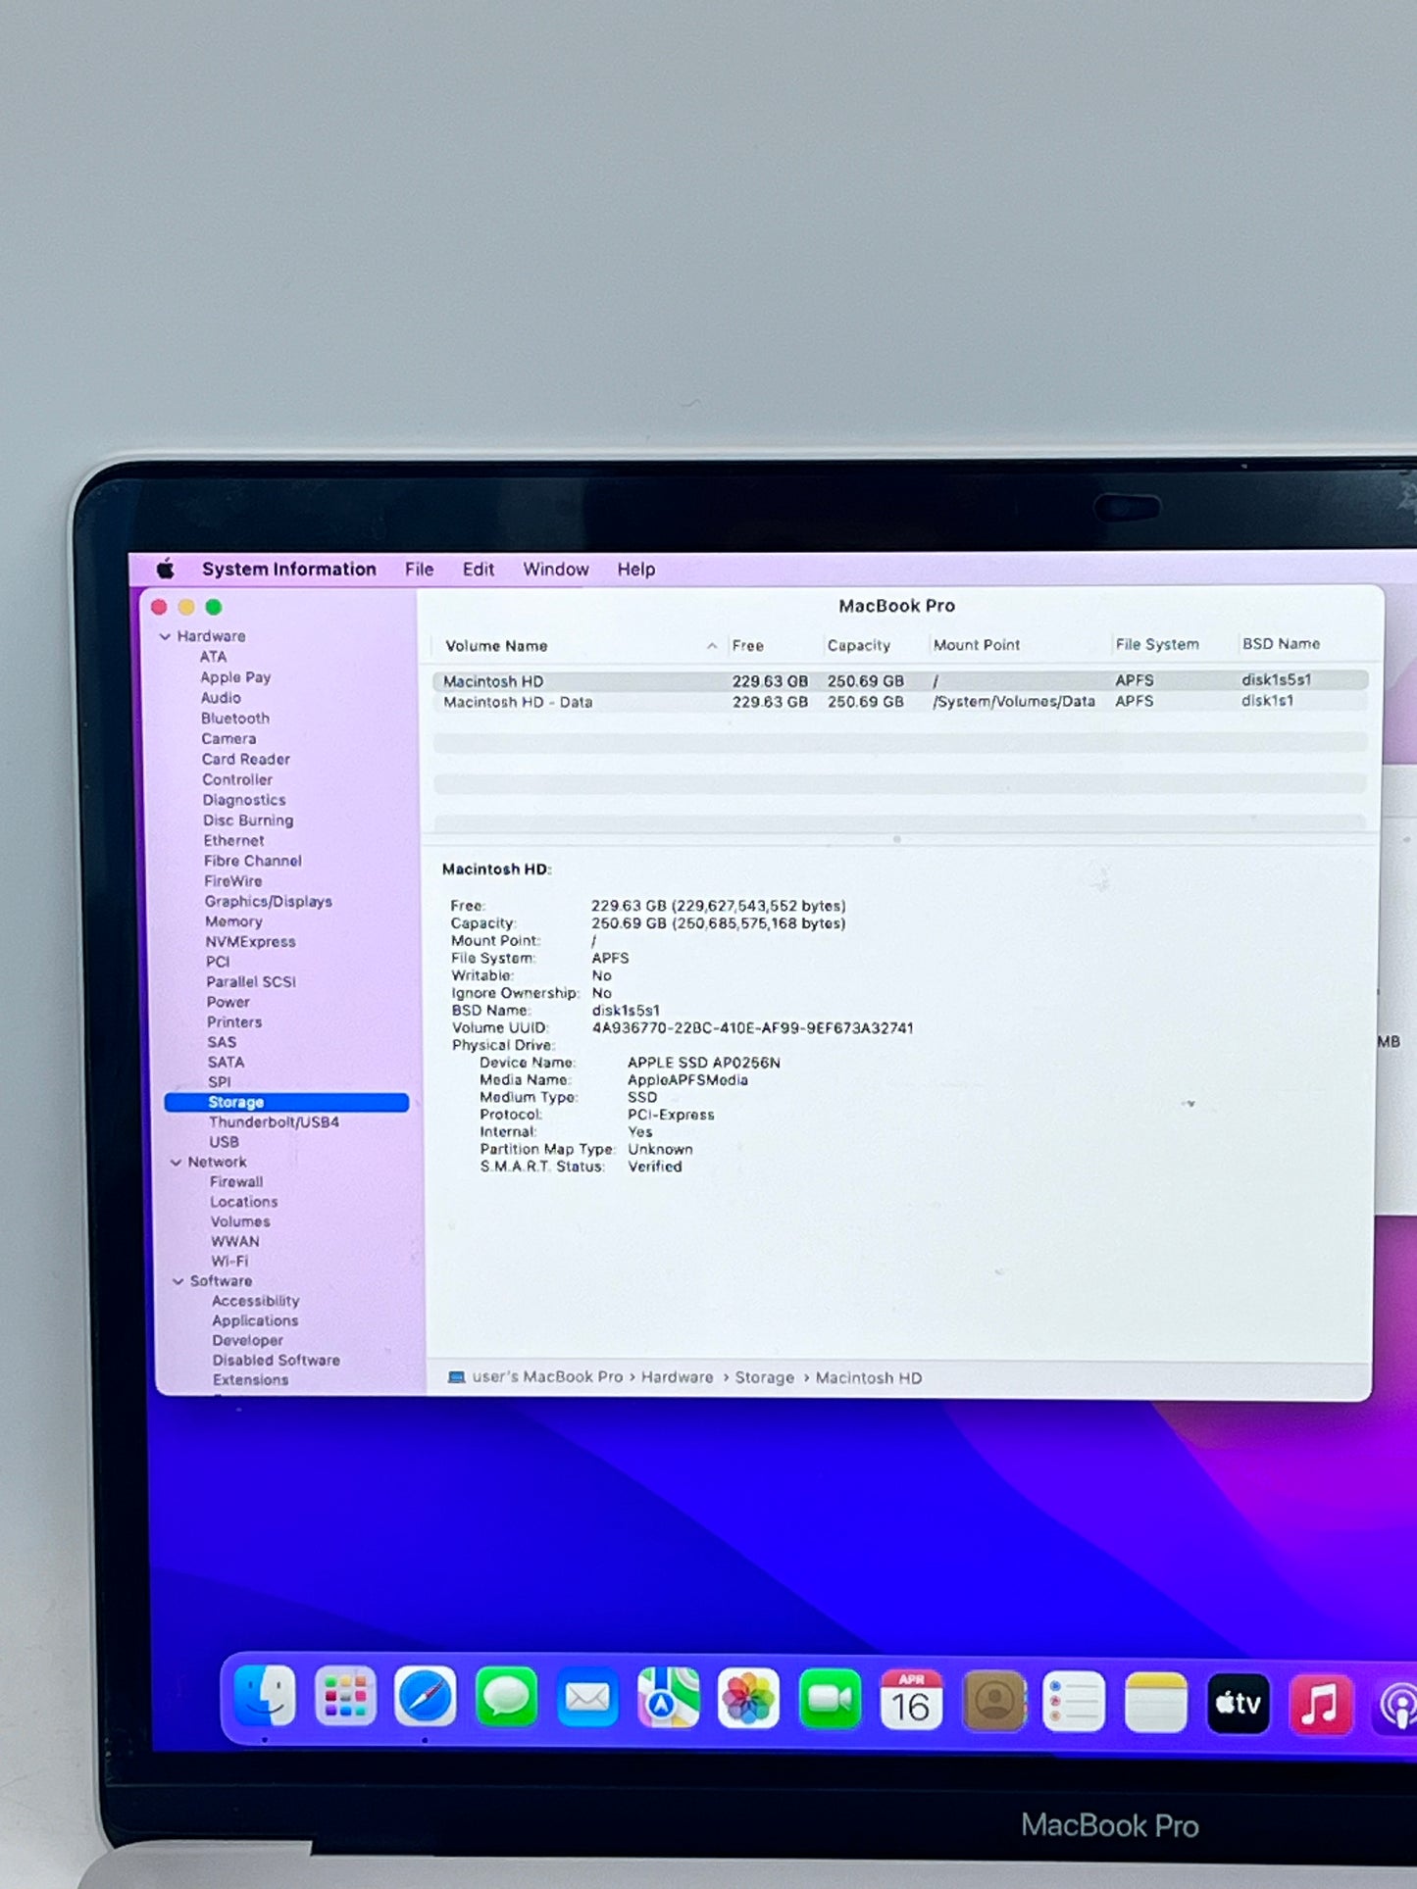Select Camera in the sidebar
Screen dimensions: 1417x1889
tap(228, 739)
